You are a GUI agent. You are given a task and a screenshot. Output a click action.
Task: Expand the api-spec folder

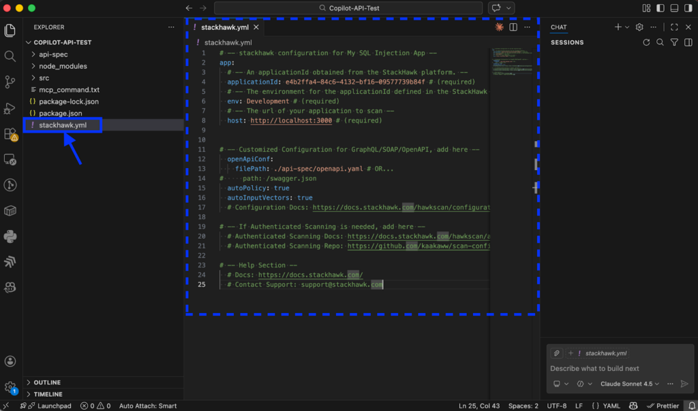click(55, 54)
